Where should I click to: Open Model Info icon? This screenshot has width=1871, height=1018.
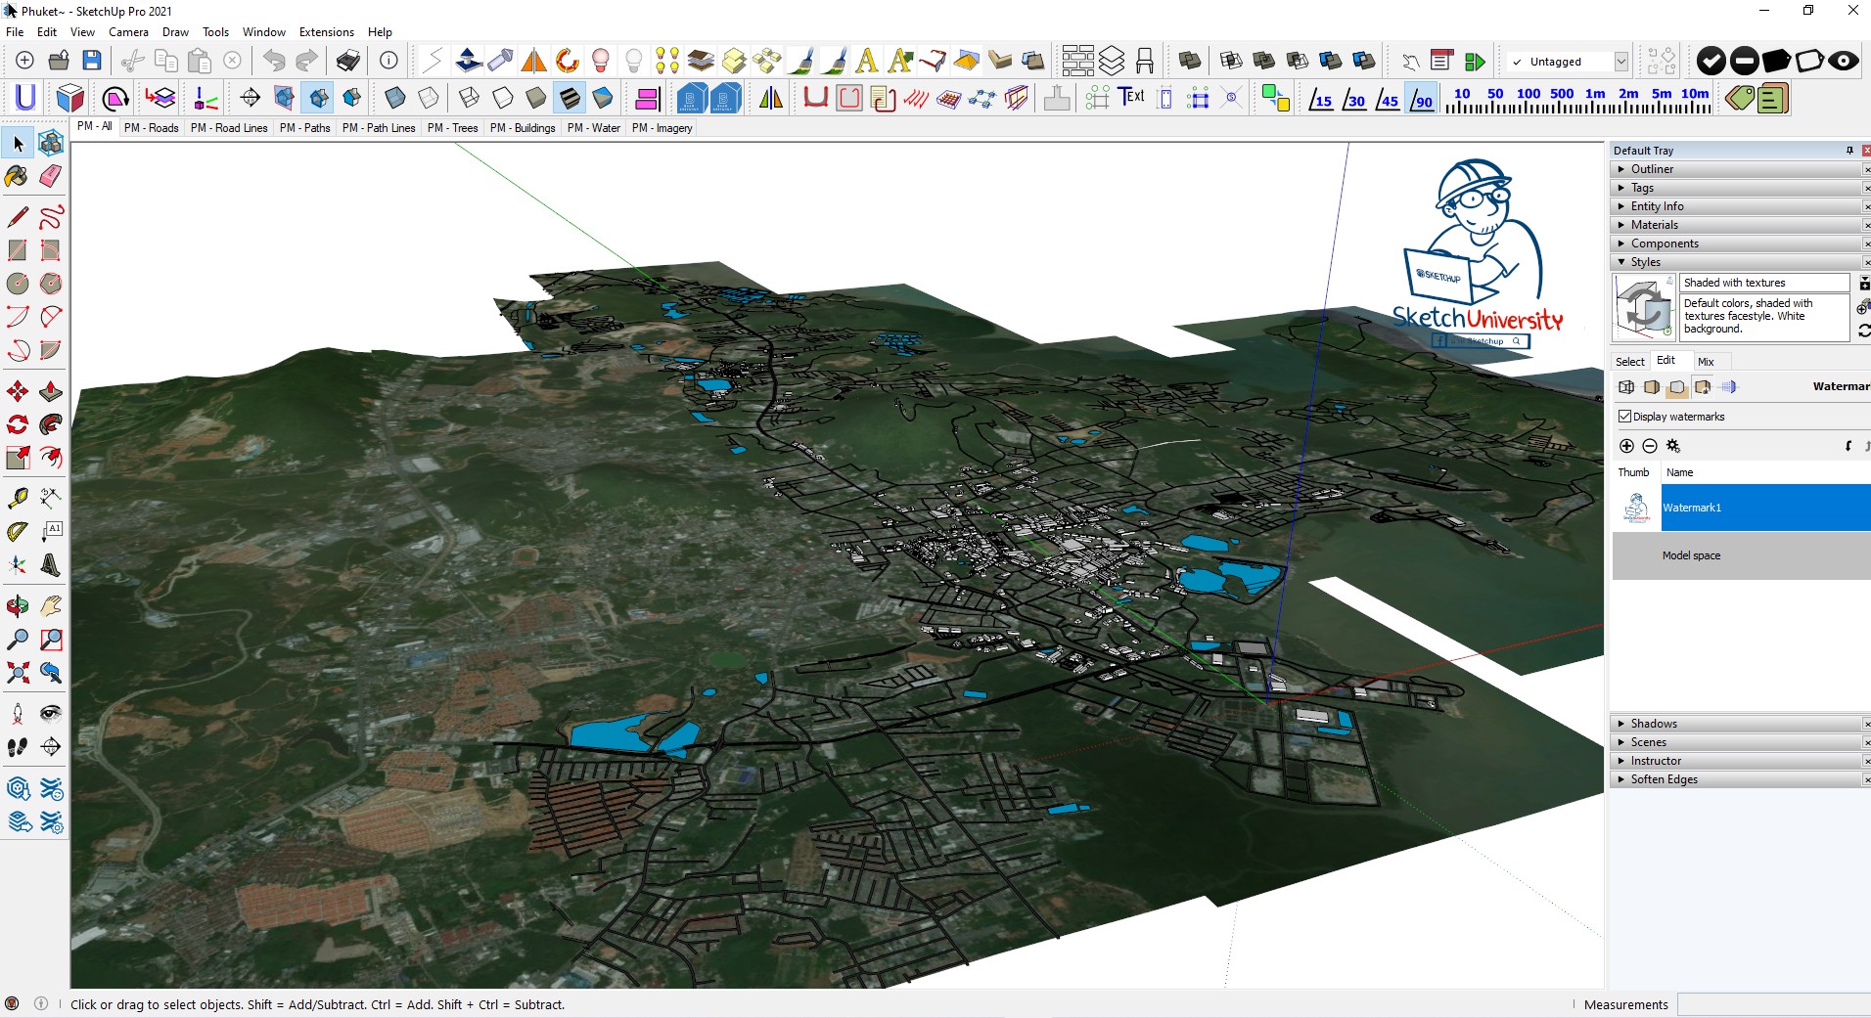[388, 61]
